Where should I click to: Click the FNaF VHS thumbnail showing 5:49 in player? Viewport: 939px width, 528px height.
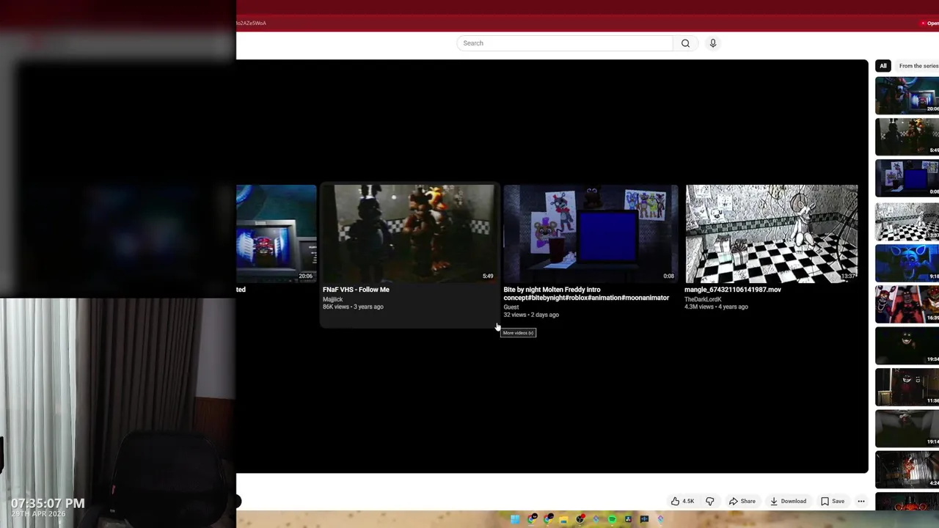(x=409, y=233)
